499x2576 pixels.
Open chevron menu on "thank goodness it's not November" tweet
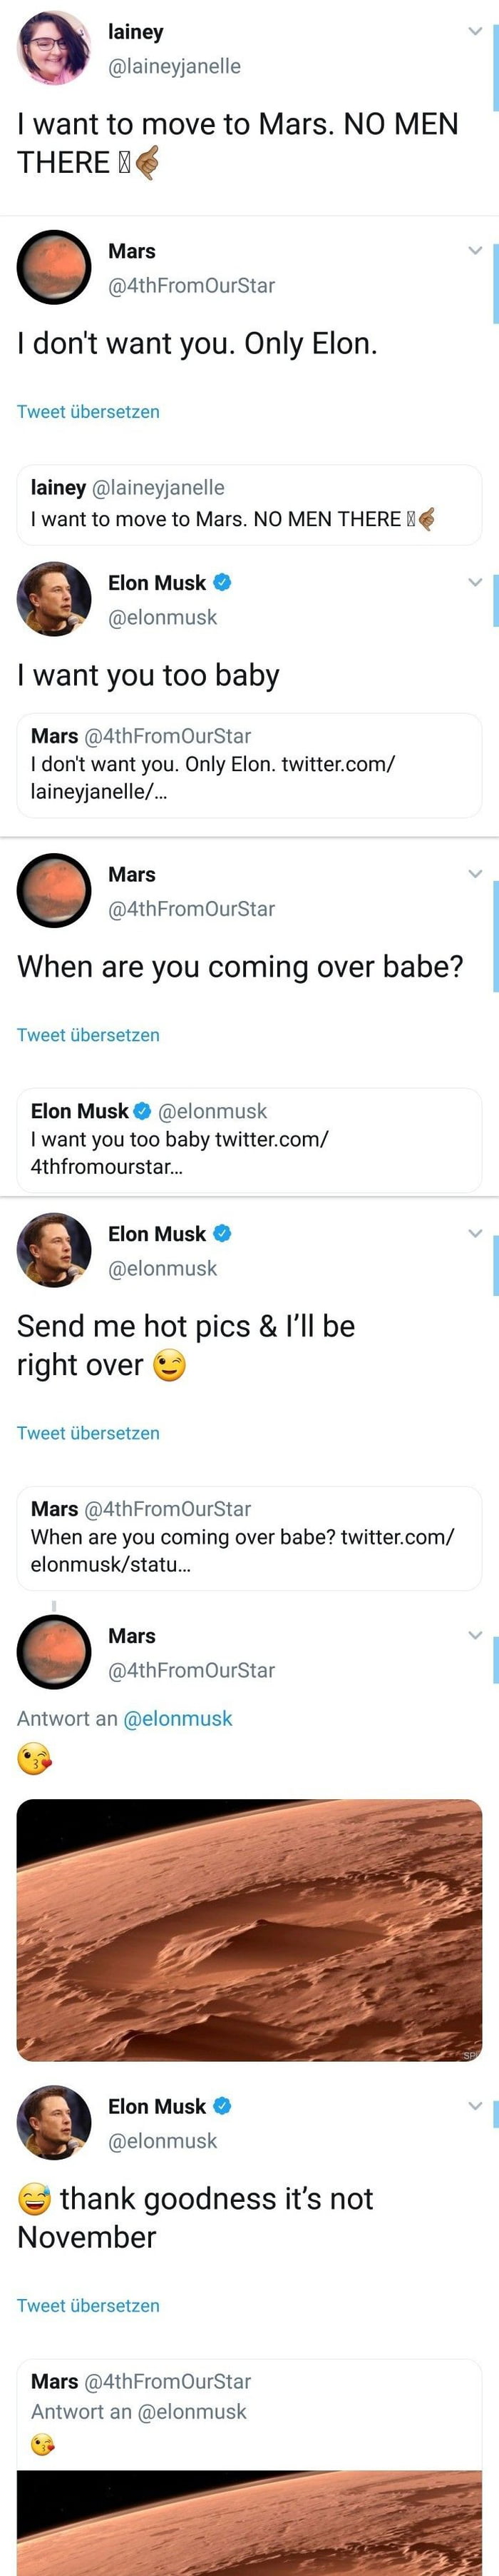[x=475, y=2105]
